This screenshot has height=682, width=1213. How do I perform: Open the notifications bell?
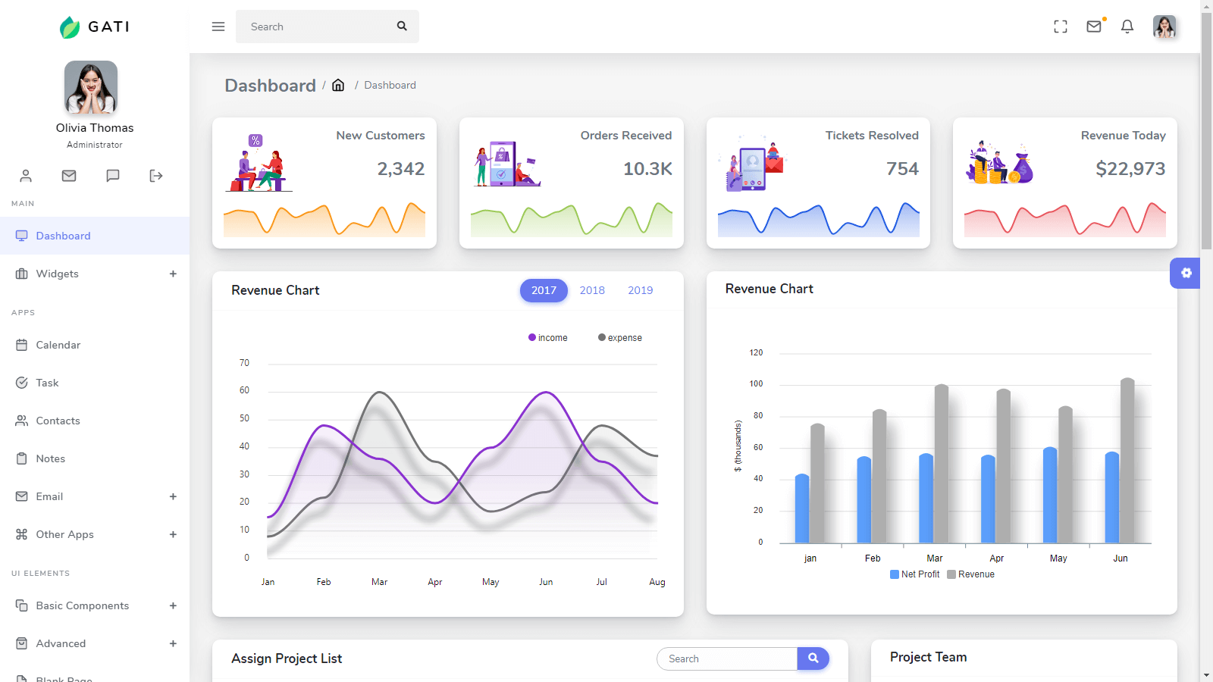tap(1127, 27)
